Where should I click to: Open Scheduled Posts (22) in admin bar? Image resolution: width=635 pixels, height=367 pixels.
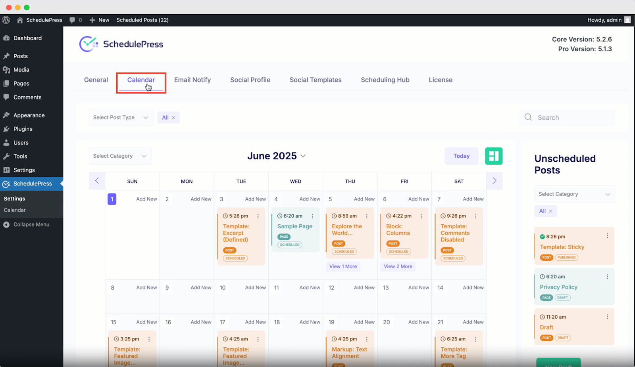point(142,20)
